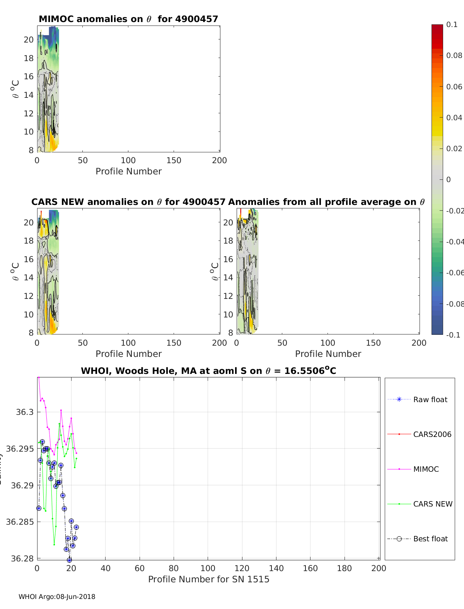The image size is (464, 609).
Task: Click the Best float circle legend marker
Action: pyautogui.click(x=399, y=539)
